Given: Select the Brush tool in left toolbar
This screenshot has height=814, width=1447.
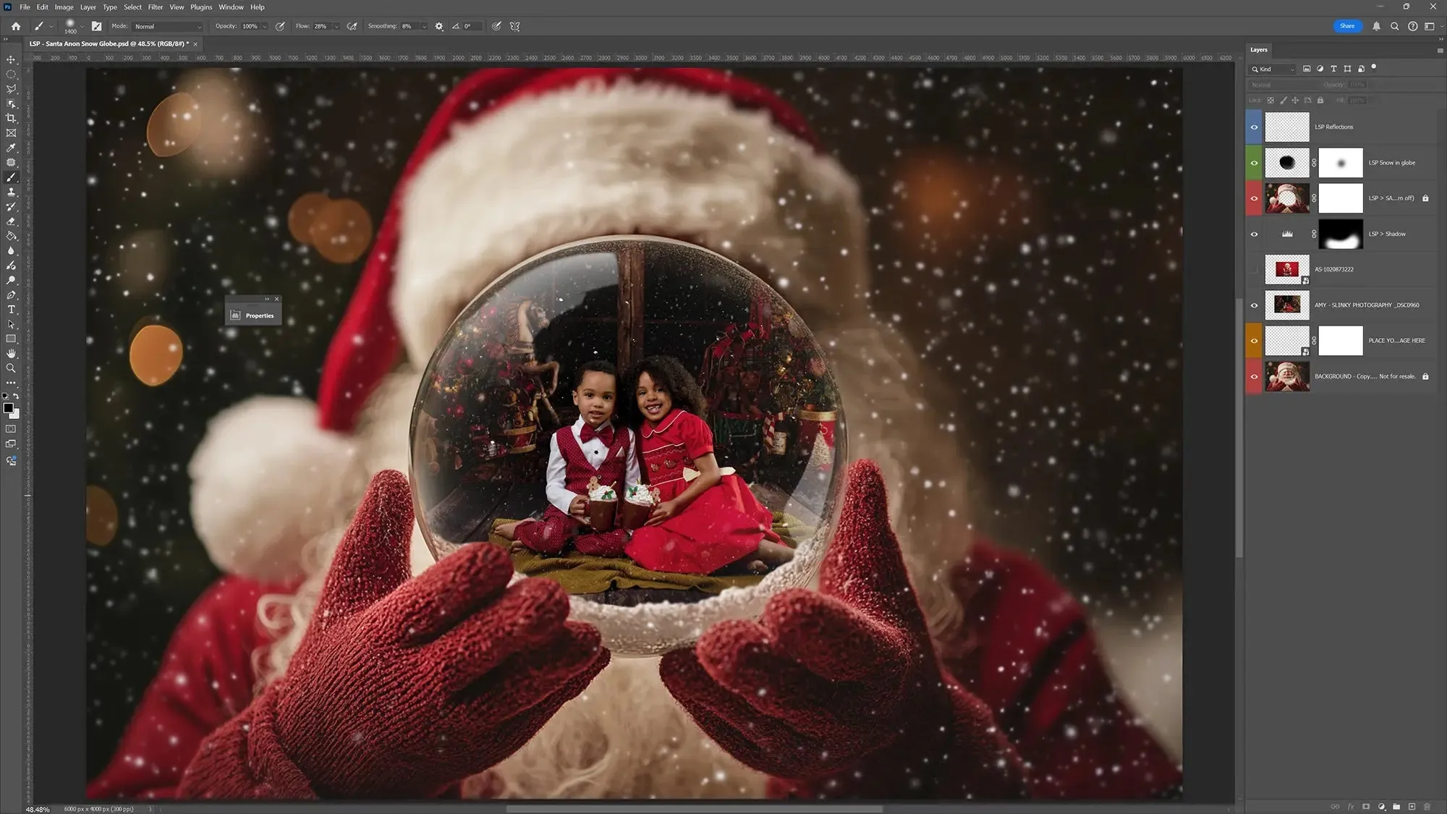Looking at the screenshot, I should coord(11,177).
